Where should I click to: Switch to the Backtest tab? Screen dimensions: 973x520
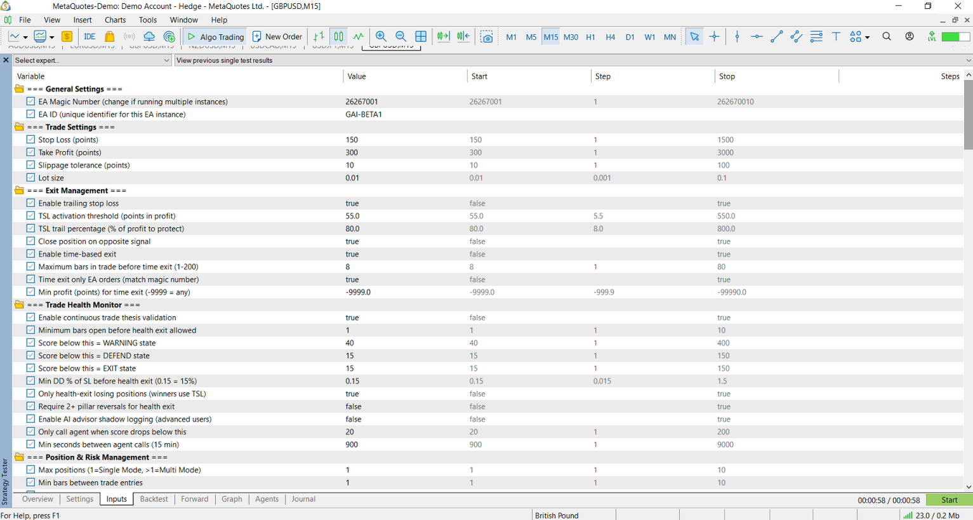[154, 499]
